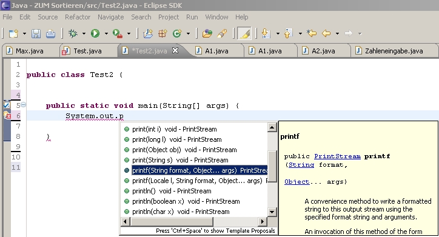Screen dimensions: 439x237
Task: Open the Search menu
Action: point(141,17)
